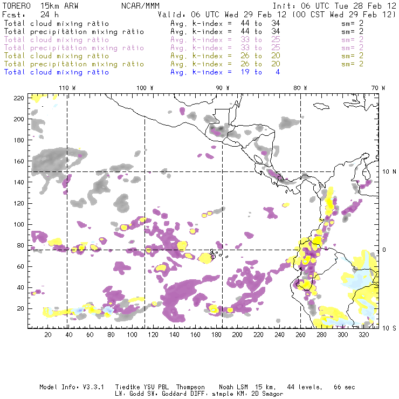The width and height of the screenshot is (399, 399).
Task: Select '300' on the horizontal axis
Action: 342,335
